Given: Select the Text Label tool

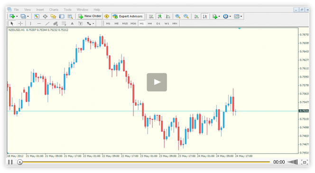Looking at the screenshot, I should click(x=80, y=24).
